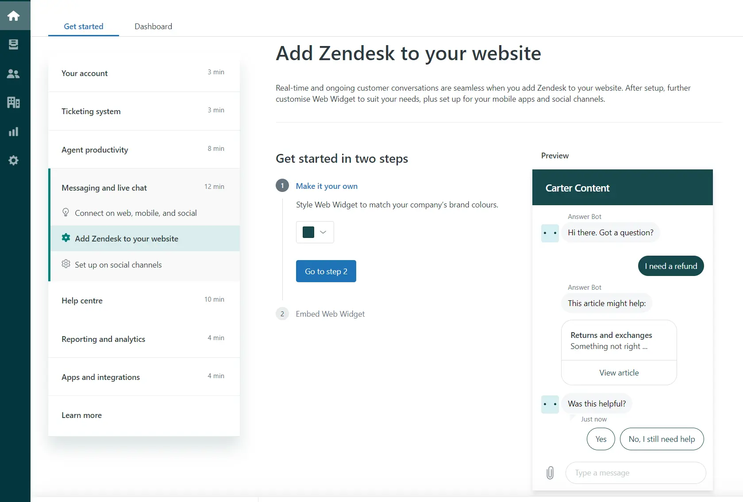Switch to the Dashboard tab
Image resolution: width=743 pixels, height=502 pixels.
(153, 27)
